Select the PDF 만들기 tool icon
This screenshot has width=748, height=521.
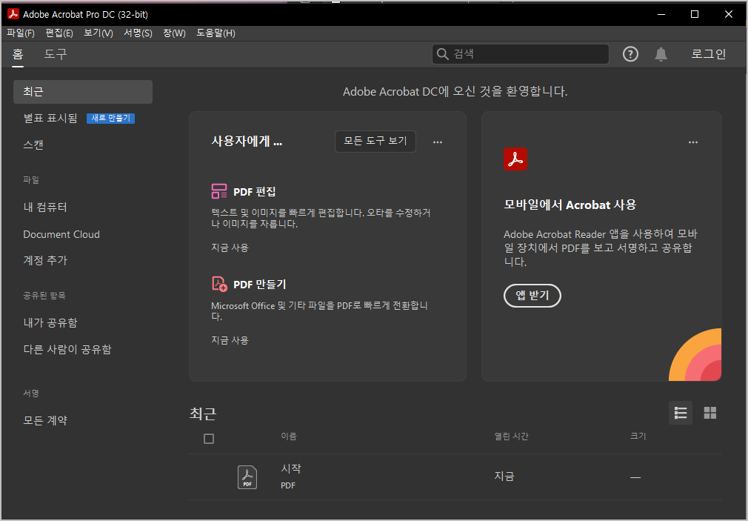pos(219,283)
